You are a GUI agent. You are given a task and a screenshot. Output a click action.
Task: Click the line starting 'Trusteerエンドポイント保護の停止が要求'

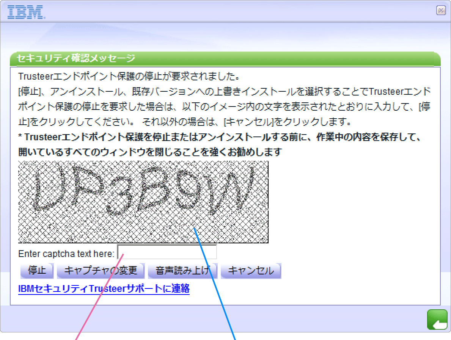[x=129, y=76]
